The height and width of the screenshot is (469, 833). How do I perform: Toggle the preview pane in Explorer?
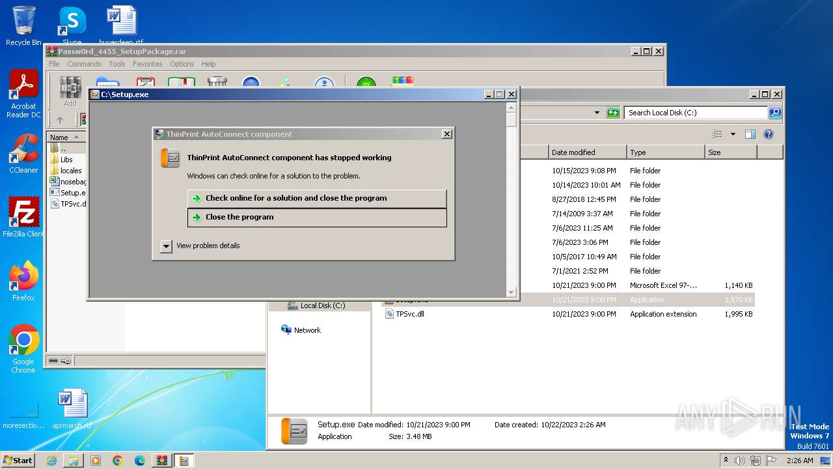(750, 134)
